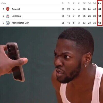Click Arsenal's goals for value 70

tap(84, 9)
